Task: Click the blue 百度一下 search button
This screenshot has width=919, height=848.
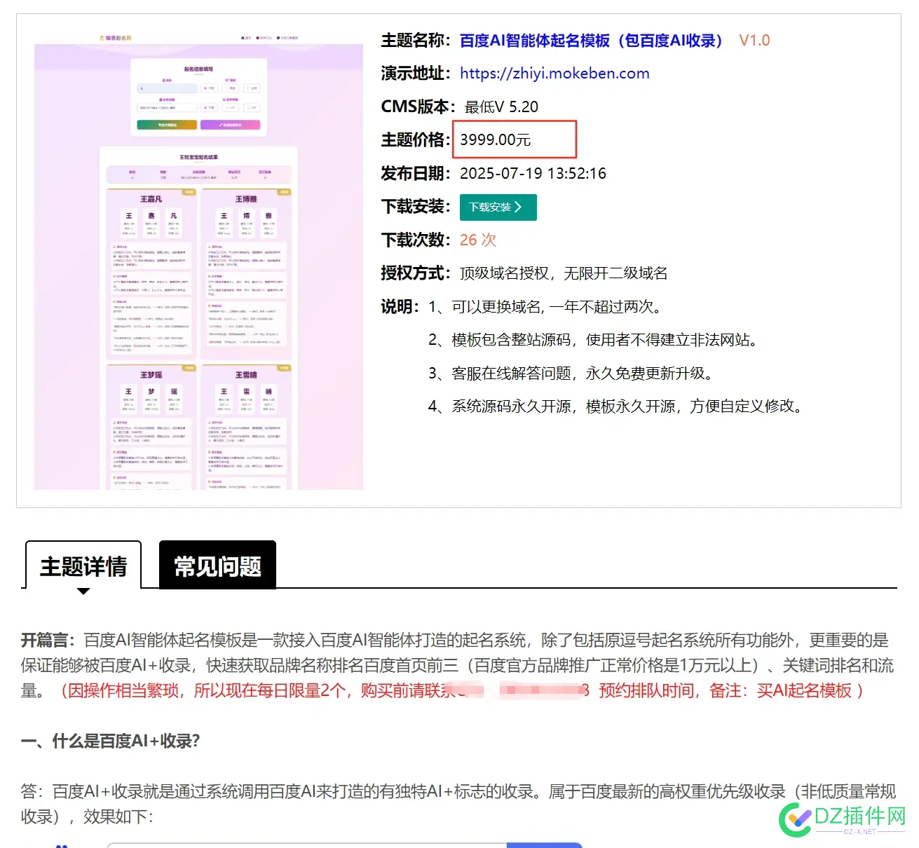Action: point(545,844)
